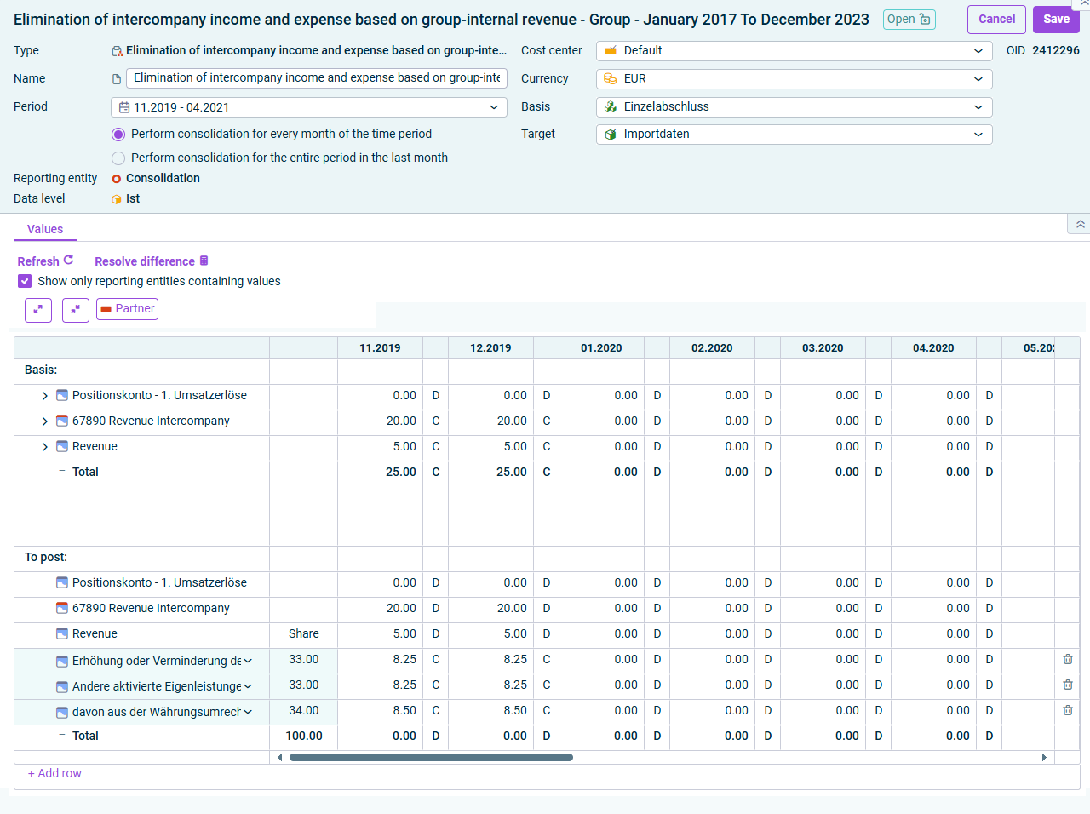The image size is (1090, 814).
Task: Click account icon of To post 67890 row
Action: (62, 609)
